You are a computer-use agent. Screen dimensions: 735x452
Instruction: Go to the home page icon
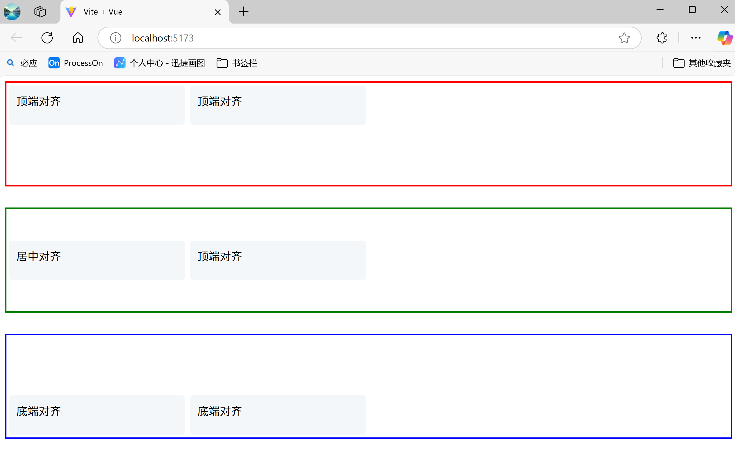(x=78, y=38)
